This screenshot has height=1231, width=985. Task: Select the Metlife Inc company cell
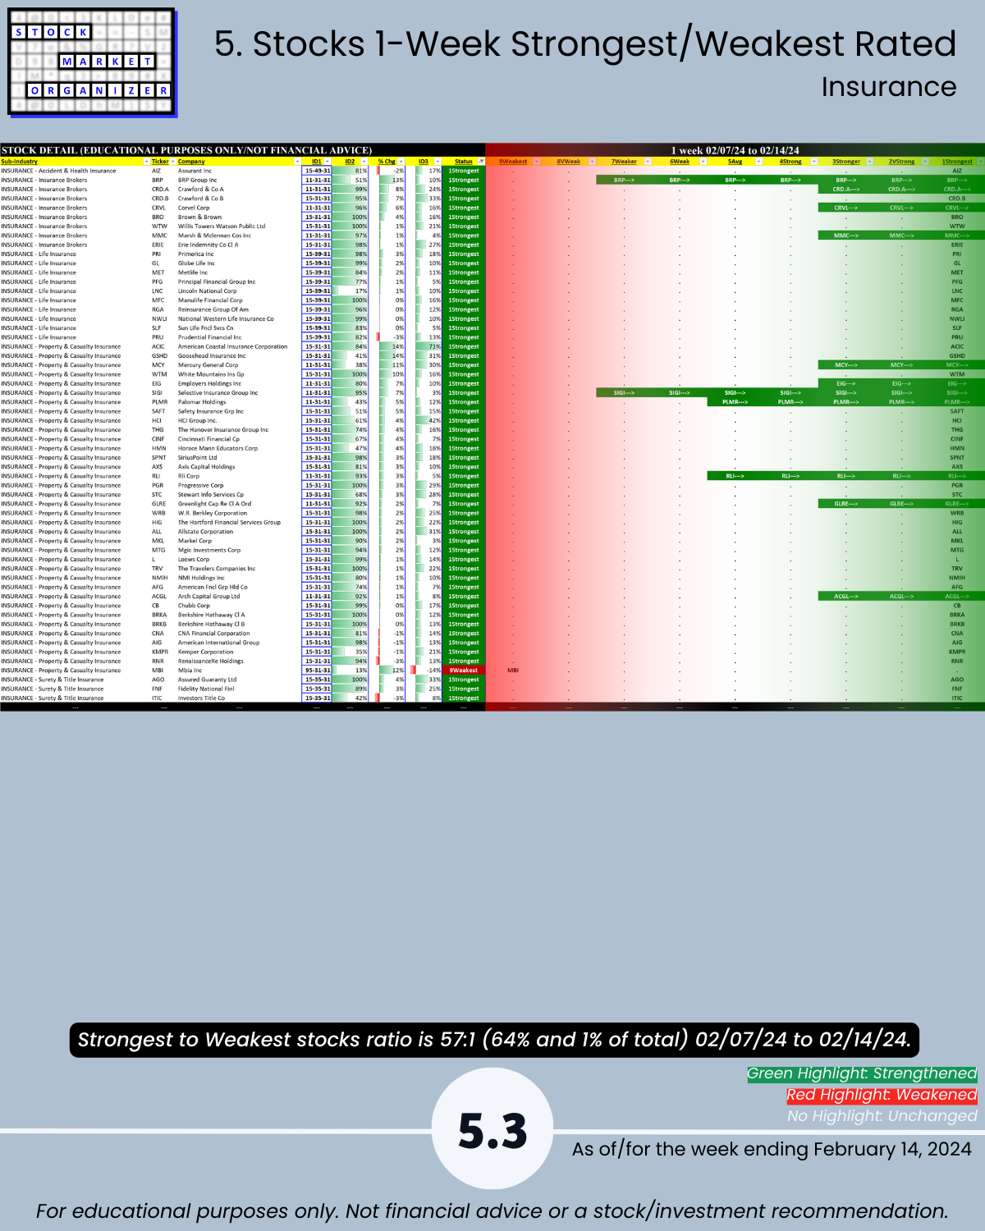(239, 272)
